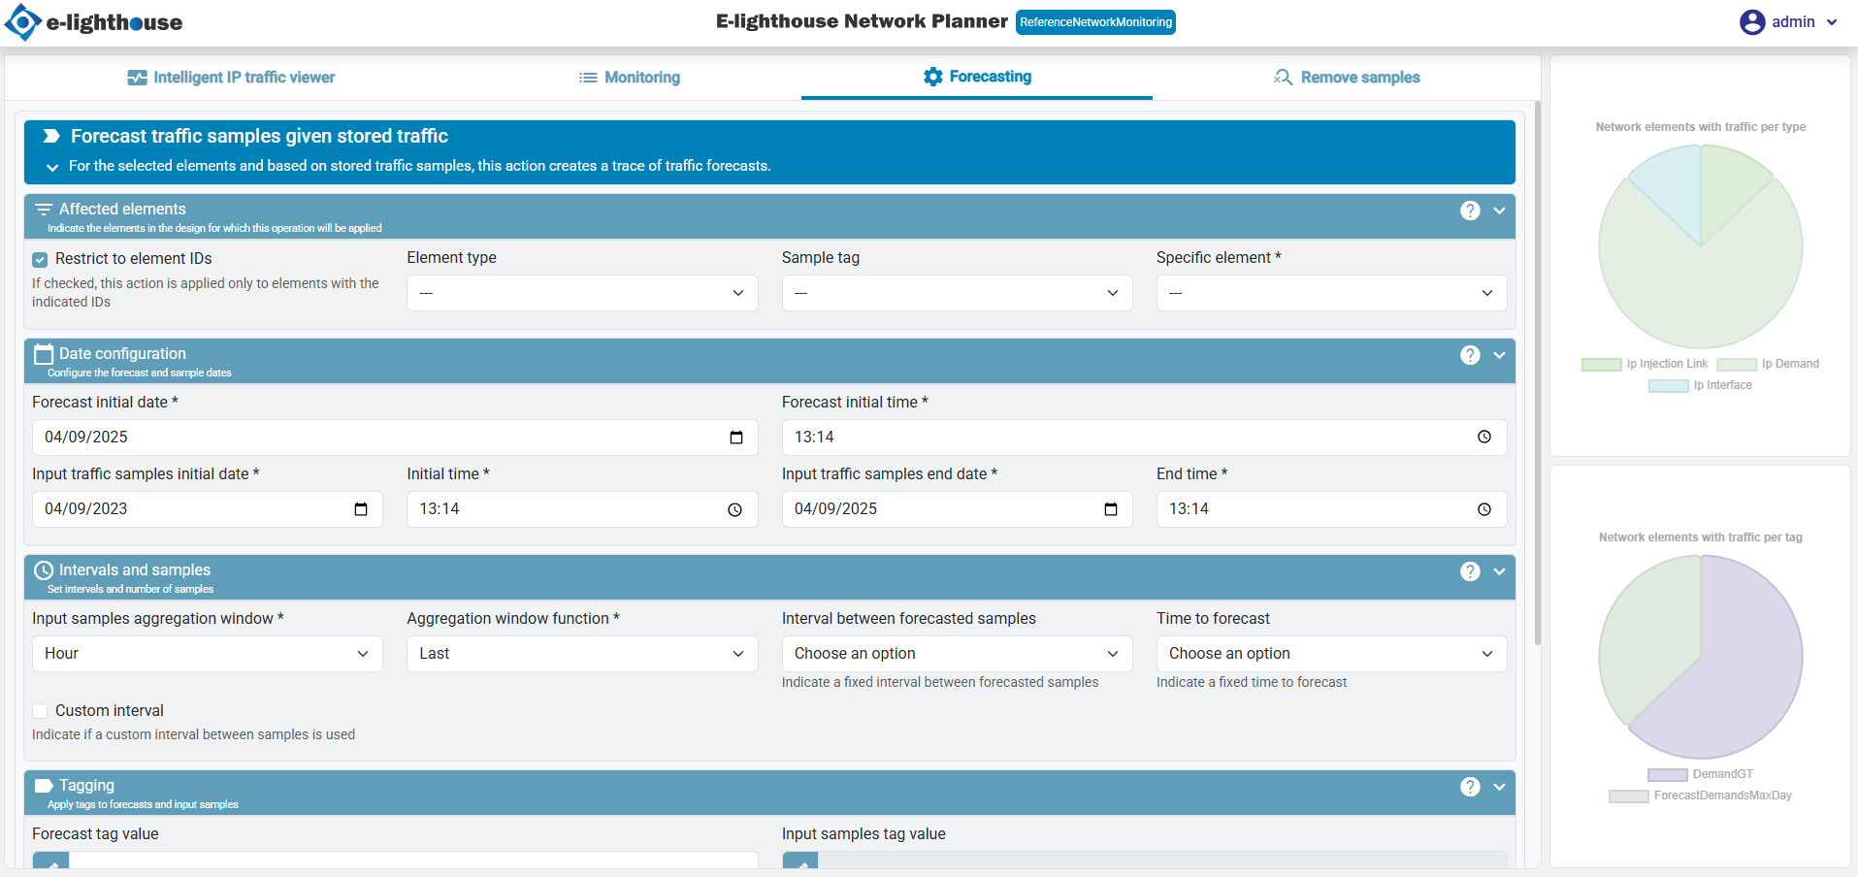Open the Remove samples tab

1347,78
